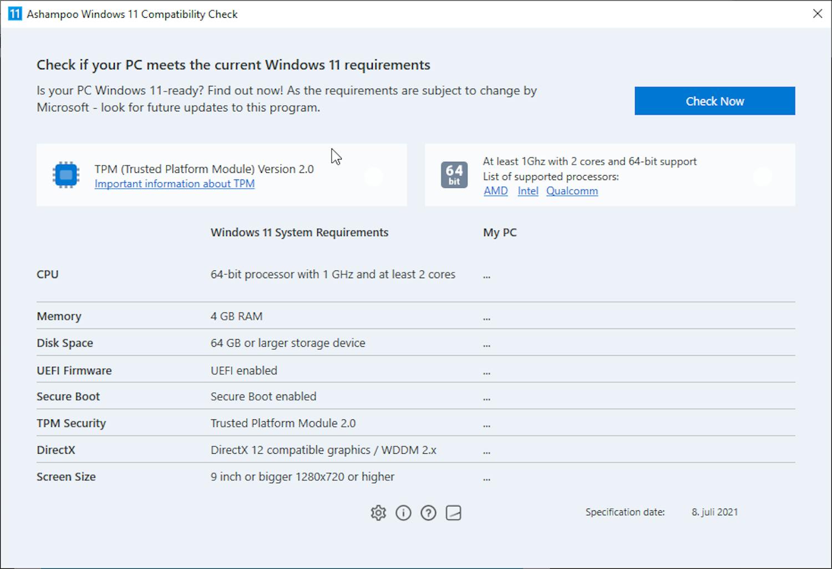Open the Qualcomm supported processors list
This screenshot has width=832, height=569.
coord(572,191)
